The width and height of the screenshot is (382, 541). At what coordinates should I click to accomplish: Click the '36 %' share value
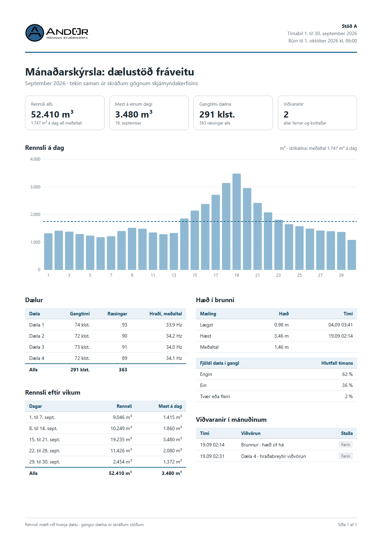[347, 385]
